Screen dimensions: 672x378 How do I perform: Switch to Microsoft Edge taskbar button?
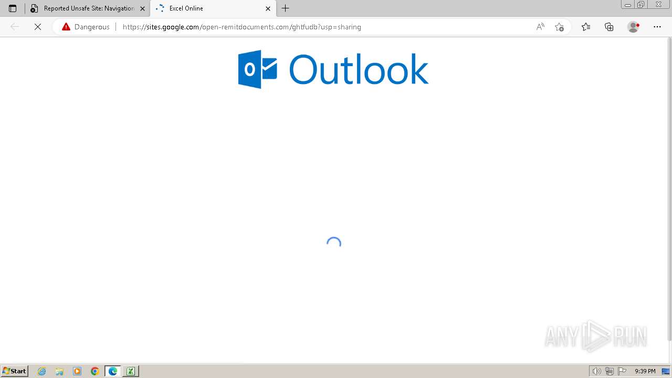click(x=113, y=371)
